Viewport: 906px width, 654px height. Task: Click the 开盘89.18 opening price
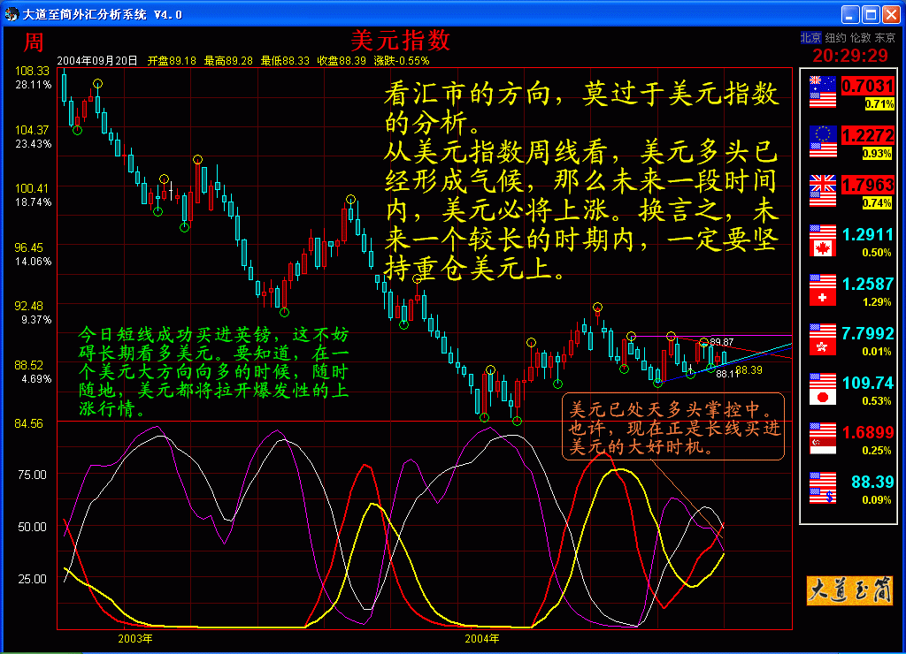coord(172,61)
